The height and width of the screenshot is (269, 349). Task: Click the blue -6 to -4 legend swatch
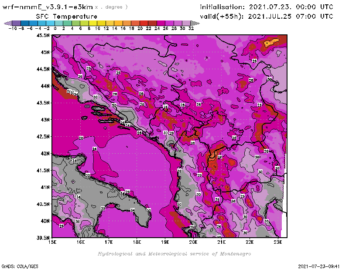point(33,23)
